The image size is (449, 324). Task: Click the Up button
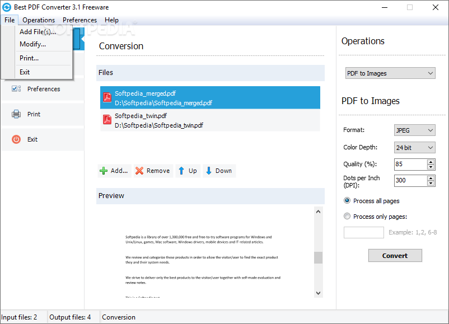point(188,171)
